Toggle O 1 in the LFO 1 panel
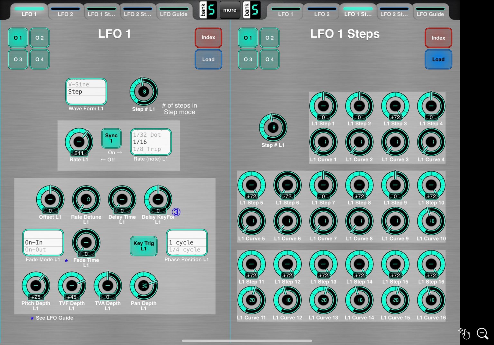Viewport: 494px width, 345px height. 18,38
